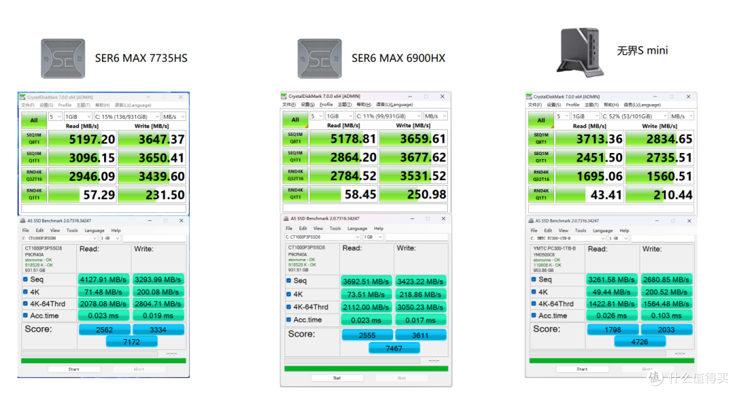This screenshot has width=735, height=393.
Task: Open test count 5 dropdown in 6900HX CrystalDiskMark
Action: coord(317,116)
